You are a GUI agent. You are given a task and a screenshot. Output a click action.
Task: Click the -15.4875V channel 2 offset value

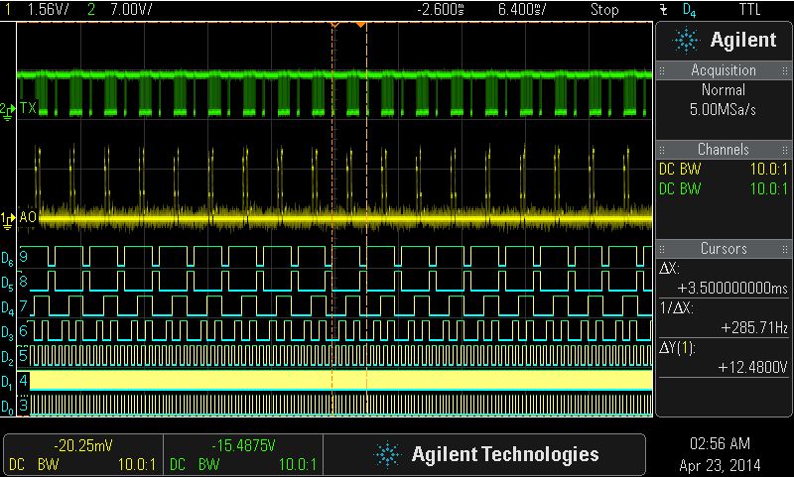tap(243, 445)
